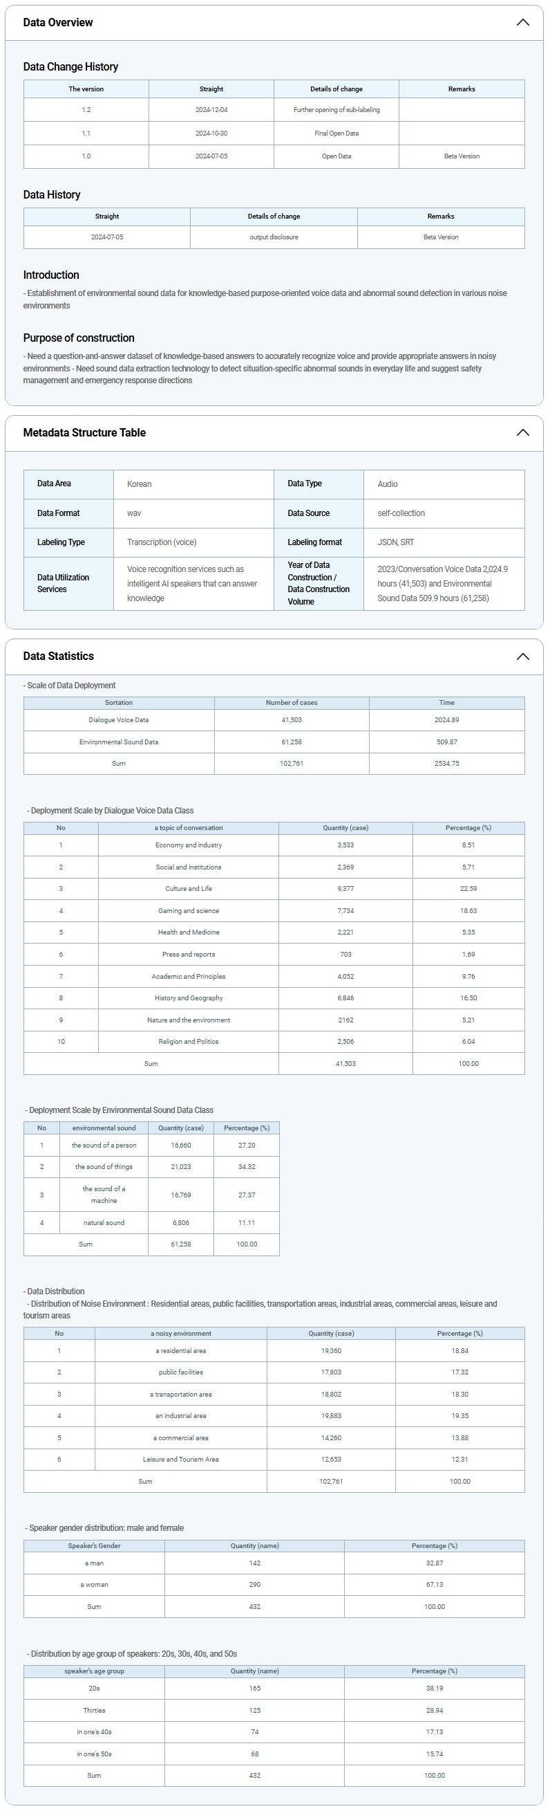Click the Dialogue Voice Data row label

click(x=119, y=720)
